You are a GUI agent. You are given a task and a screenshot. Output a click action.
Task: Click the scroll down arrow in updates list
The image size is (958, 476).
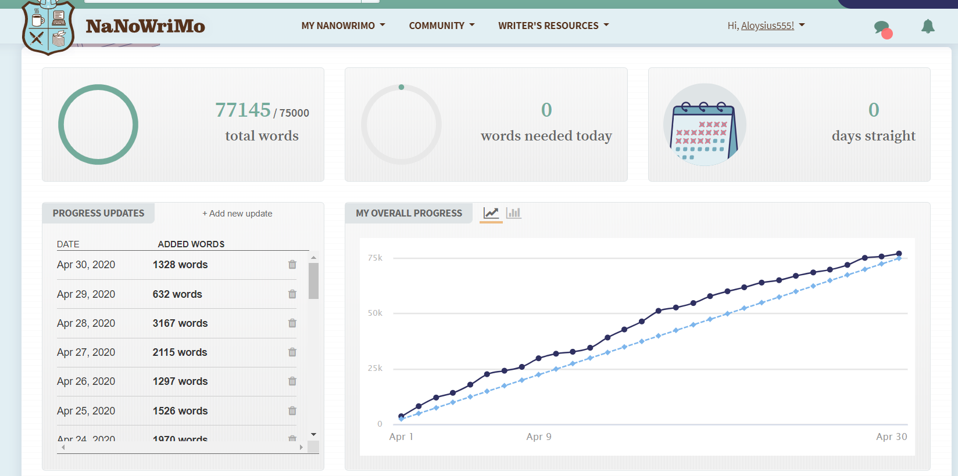click(x=313, y=434)
